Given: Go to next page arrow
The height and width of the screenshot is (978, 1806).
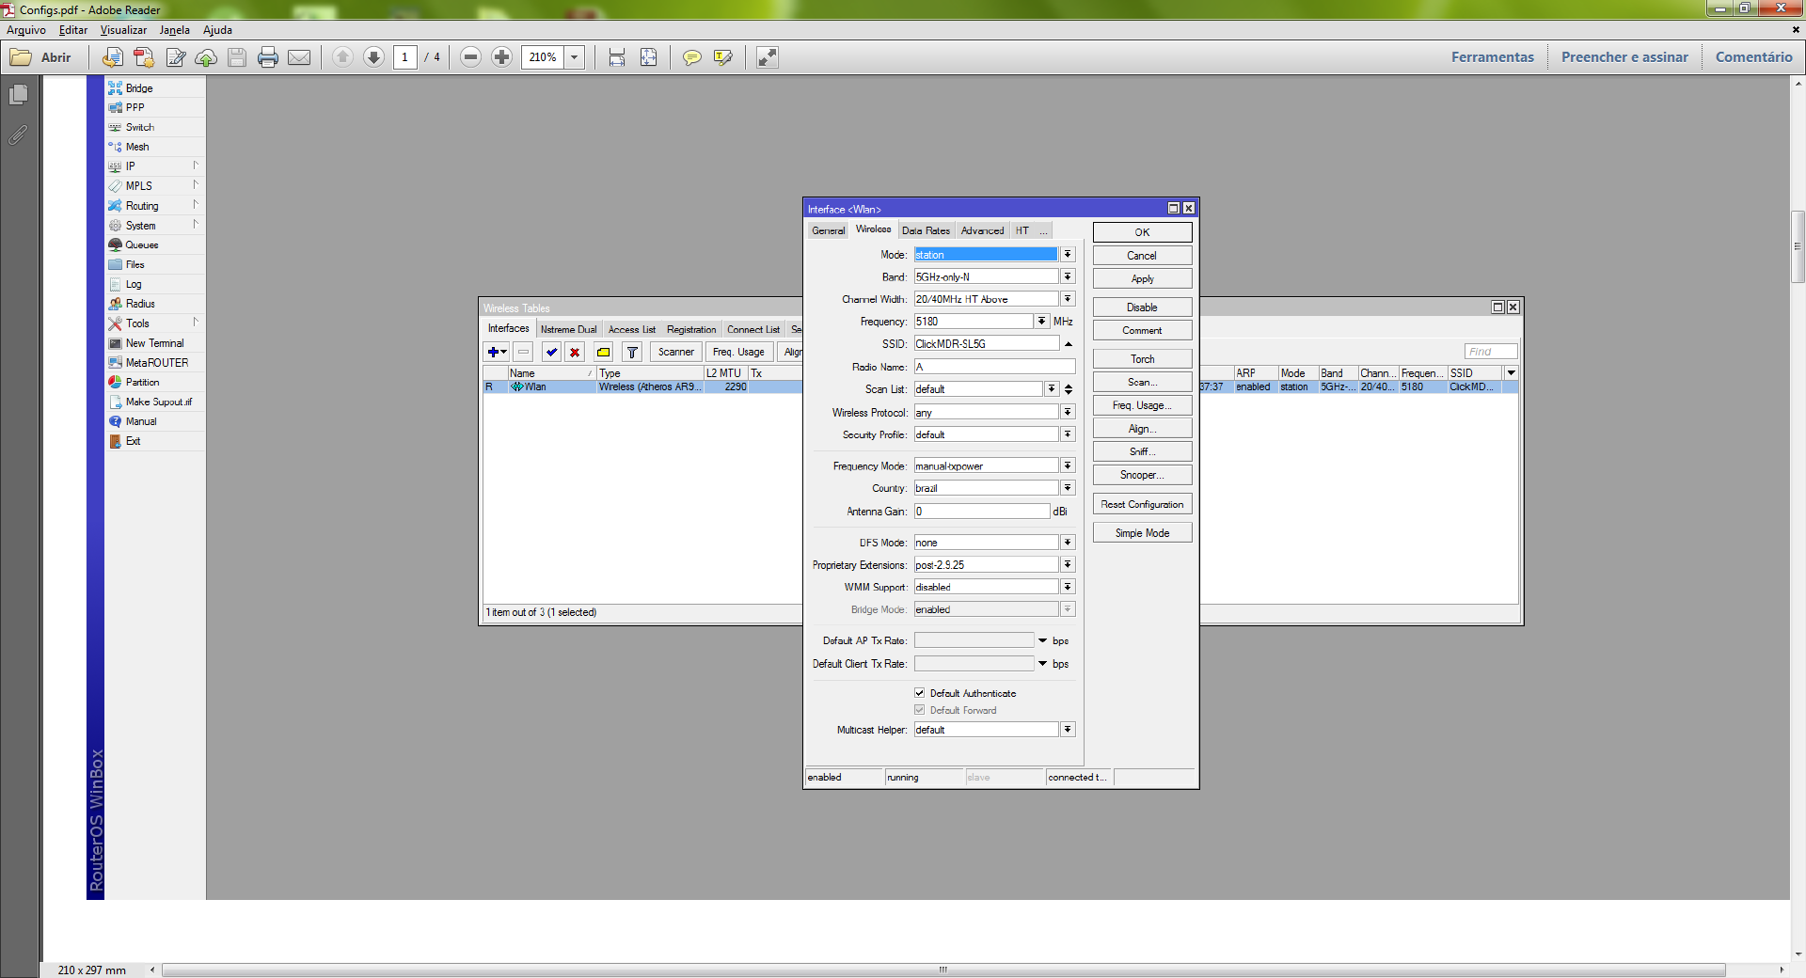Looking at the screenshot, I should pos(373,57).
